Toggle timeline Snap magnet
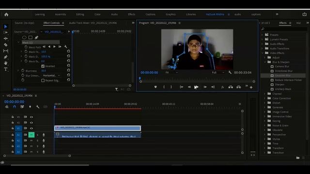The height and width of the screenshot is (174, 310). pos(15,107)
